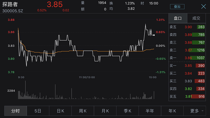Switch to the 成交 tab

[196, 18]
